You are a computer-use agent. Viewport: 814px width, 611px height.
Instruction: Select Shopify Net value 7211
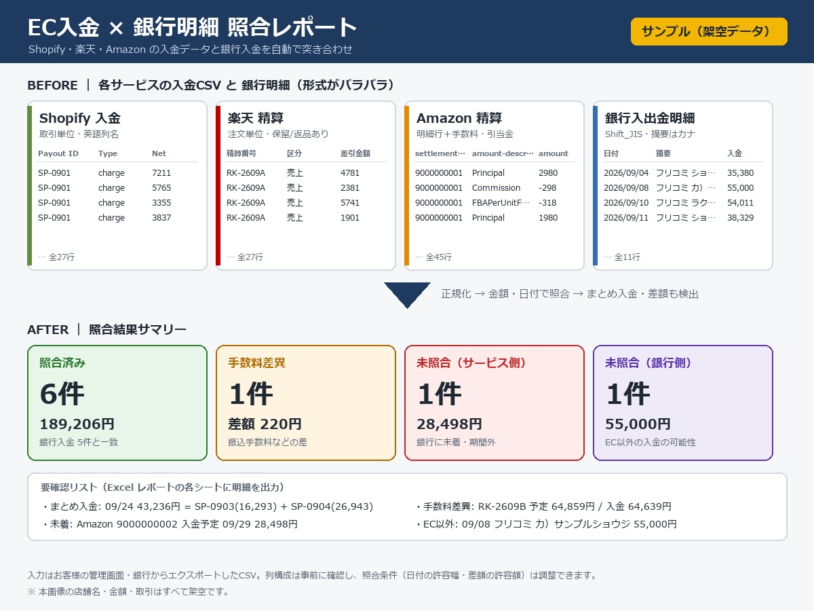[161, 173]
